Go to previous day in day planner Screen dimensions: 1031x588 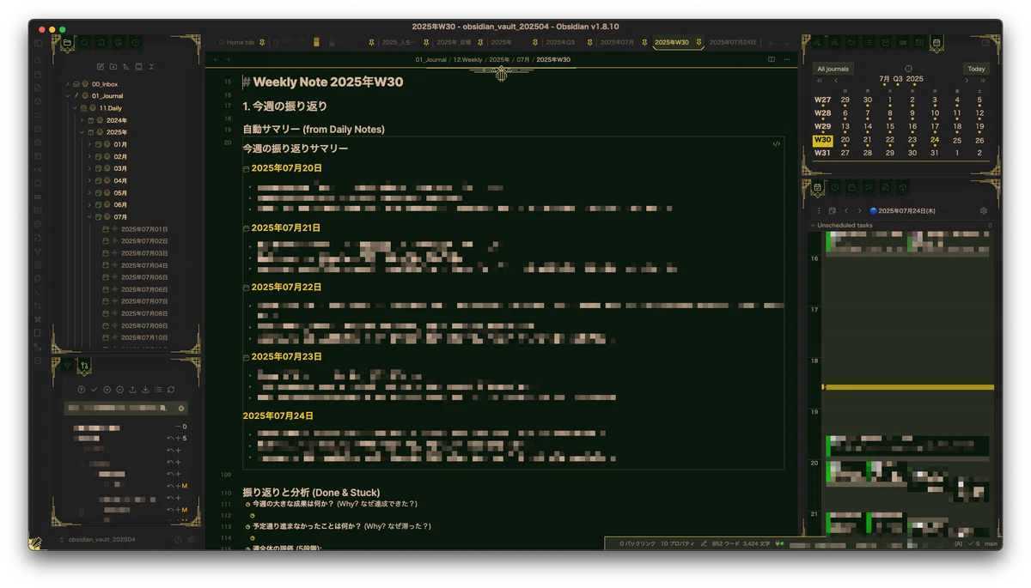pos(846,210)
